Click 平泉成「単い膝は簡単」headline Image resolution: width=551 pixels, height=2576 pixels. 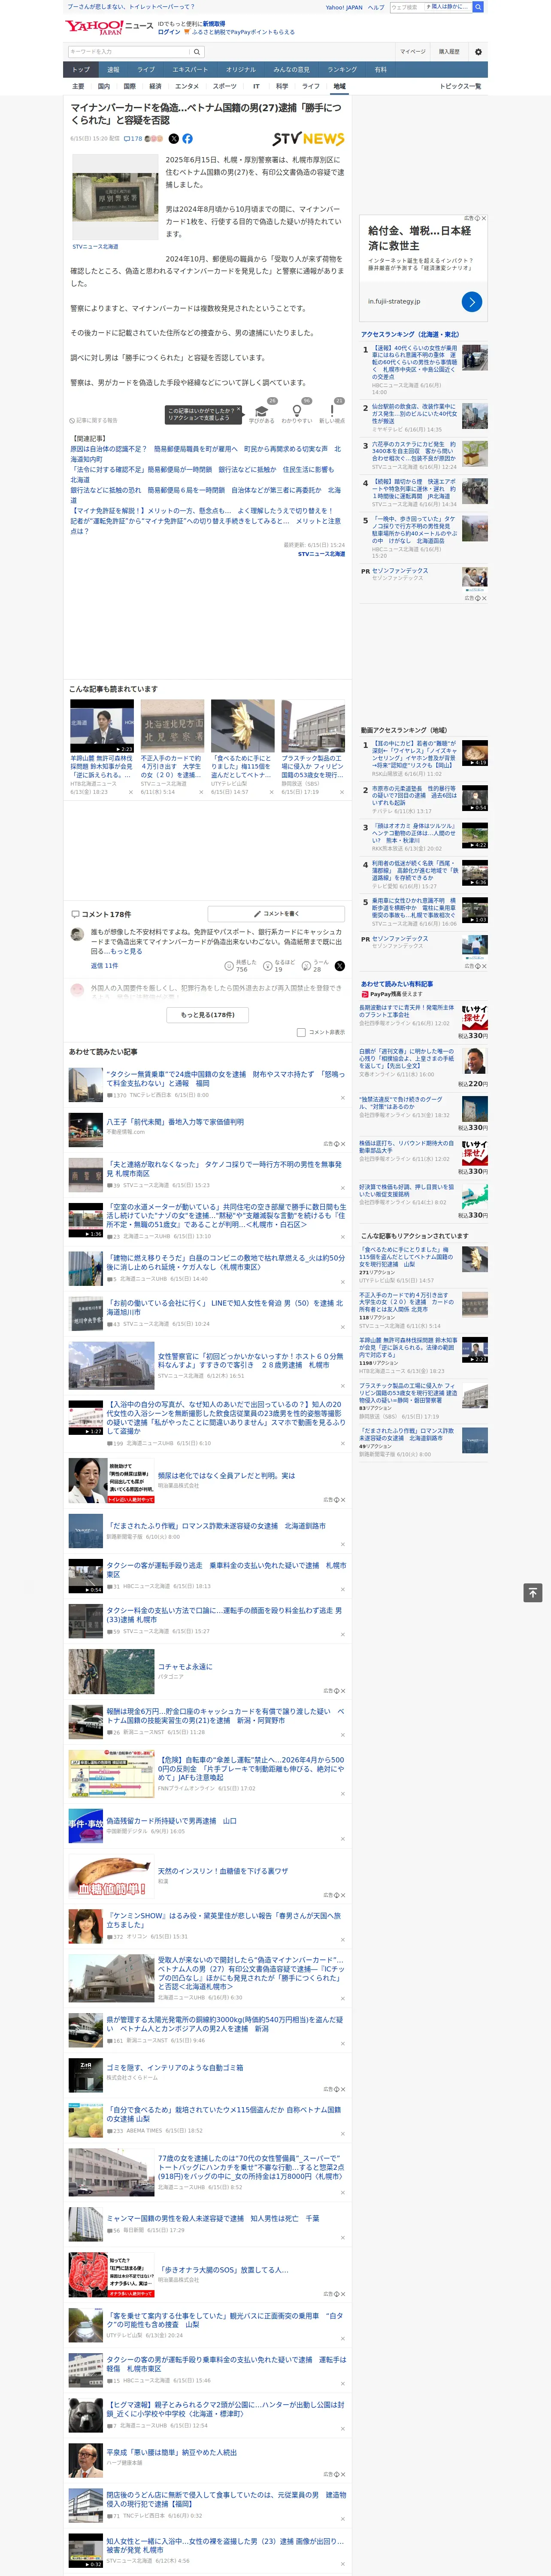[x=172, y=2452]
